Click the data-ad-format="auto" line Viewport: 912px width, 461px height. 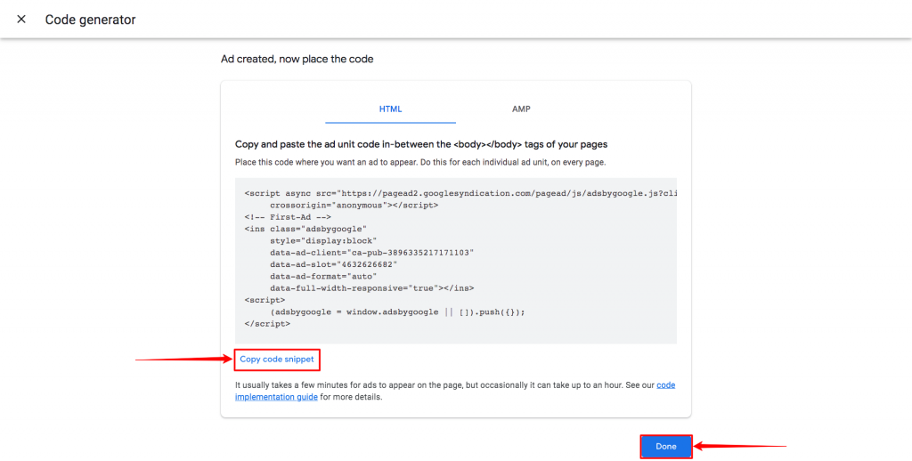pyautogui.click(x=323, y=276)
